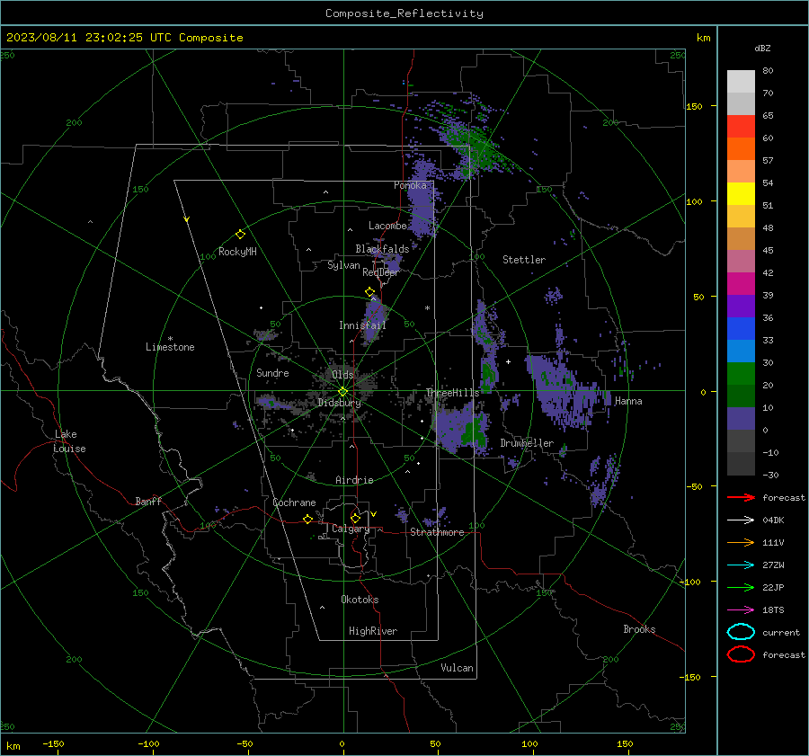Click the yellow radar center marker at Didsbury

[x=342, y=392]
